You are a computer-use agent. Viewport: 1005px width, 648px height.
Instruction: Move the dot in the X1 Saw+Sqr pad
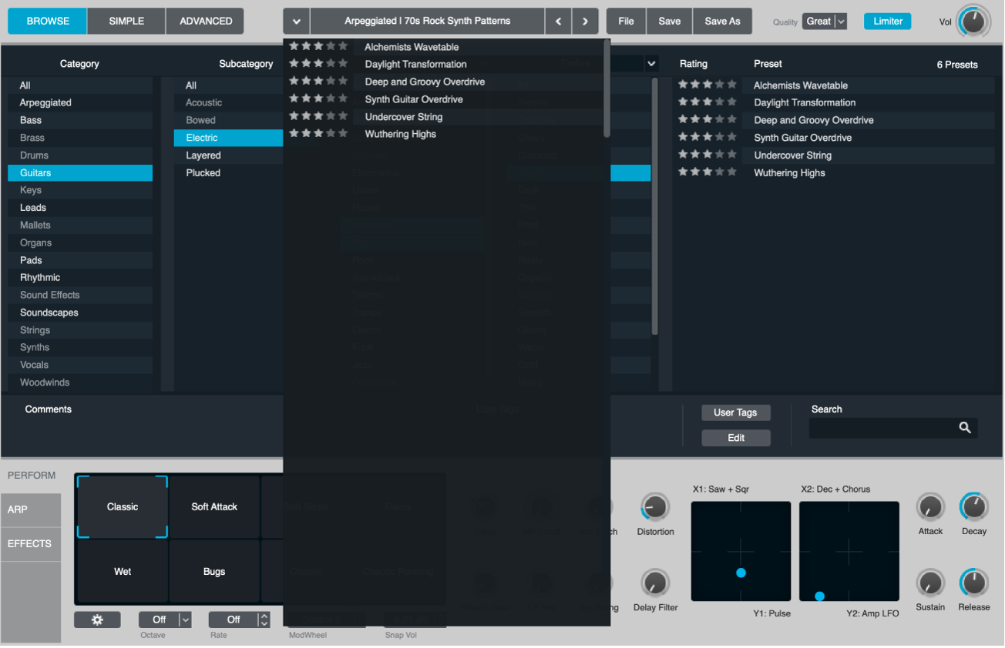[741, 573]
